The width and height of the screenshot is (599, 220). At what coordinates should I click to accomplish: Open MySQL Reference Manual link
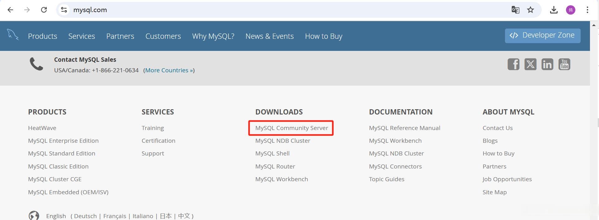[x=404, y=128]
